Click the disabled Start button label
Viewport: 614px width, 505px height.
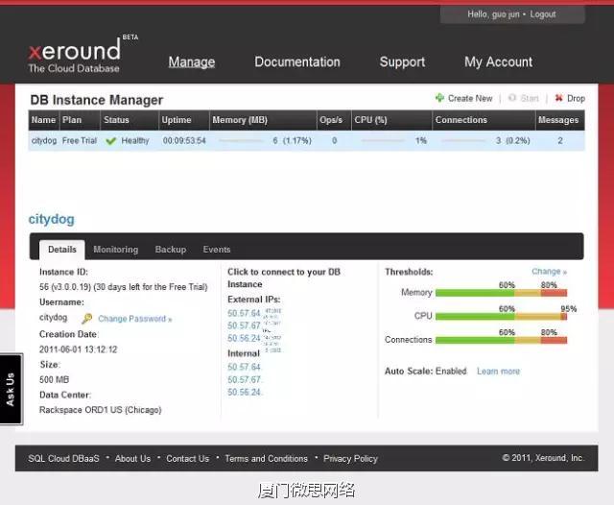click(530, 98)
